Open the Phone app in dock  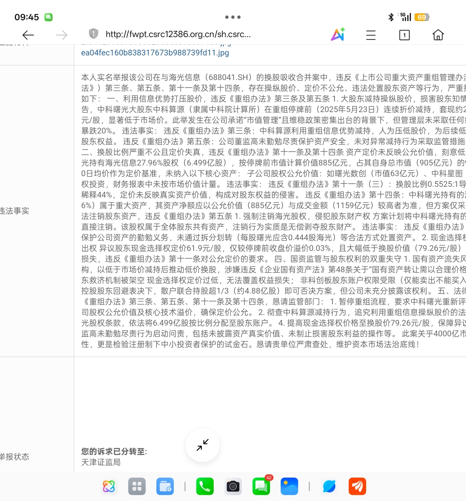pos(205,487)
